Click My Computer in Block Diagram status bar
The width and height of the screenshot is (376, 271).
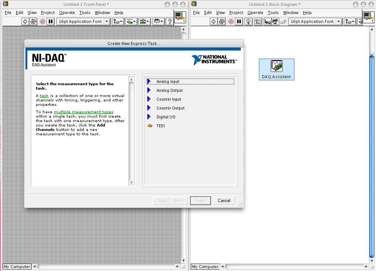(205, 267)
